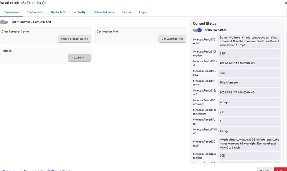Click the forecastPeriod1Wind state name

(205, 131)
